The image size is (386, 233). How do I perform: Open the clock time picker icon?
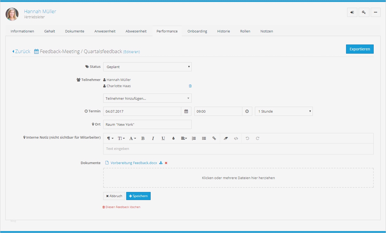[x=247, y=111]
